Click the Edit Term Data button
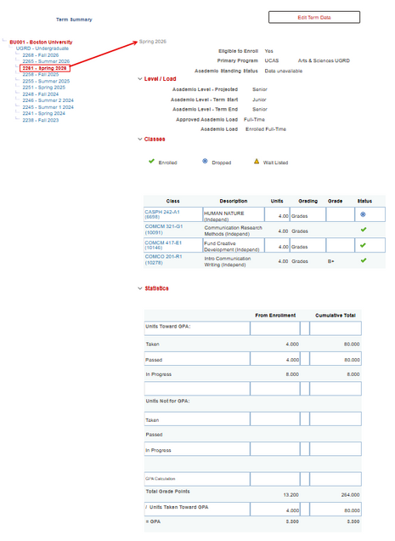 [314, 17]
